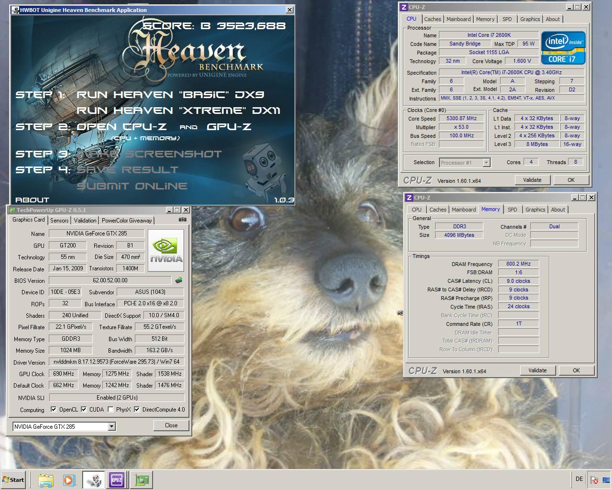
Task: Toggle the OpenCL checkbox in GPU-Z
Action: pyautogui.click(x=53, y=410)
